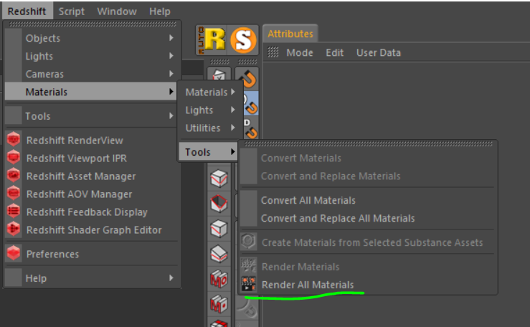Image resolution: width=530 pixels, height=327 pixels.
Task: Click the Redshift Asset Manager icon
Action: point(14,175)
